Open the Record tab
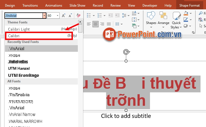The height and width of the screenshot is (127, 206). [98, 6]
